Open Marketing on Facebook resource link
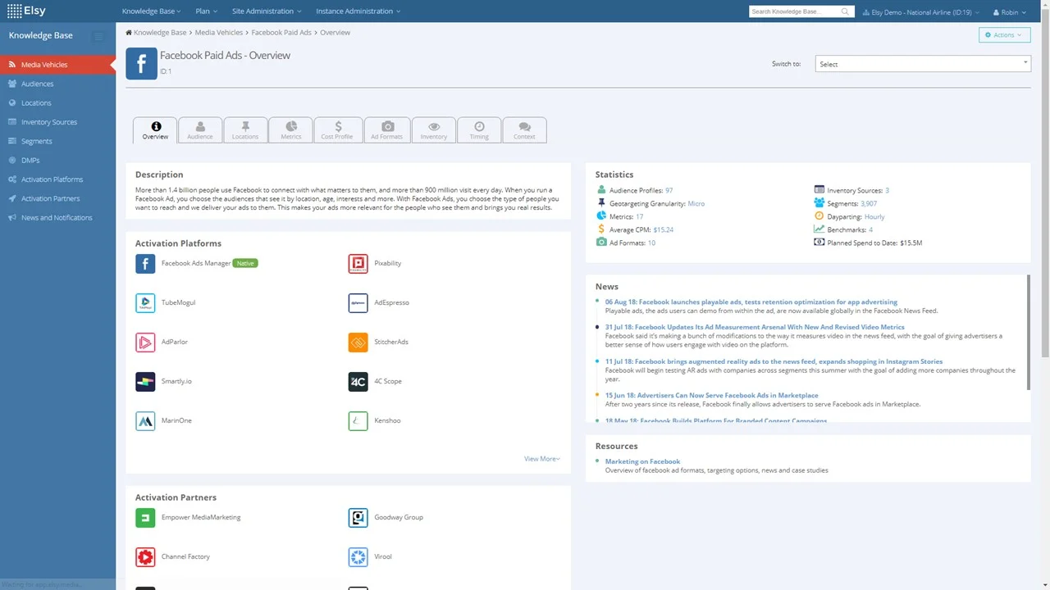Viewport: 1050px width, 590px height. pyautogui.click(x=642, y=461)
